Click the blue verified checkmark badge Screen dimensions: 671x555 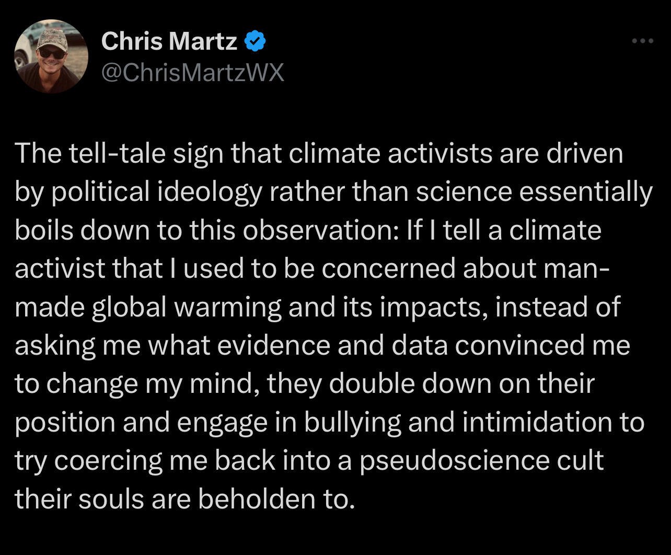click(256, 41)
